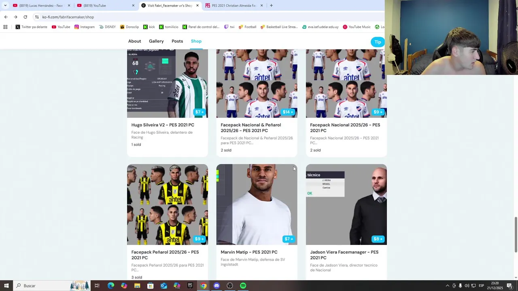Open the About page section
Screen dimensions: 518x291
pyautogui.click(x=135, y=41)
